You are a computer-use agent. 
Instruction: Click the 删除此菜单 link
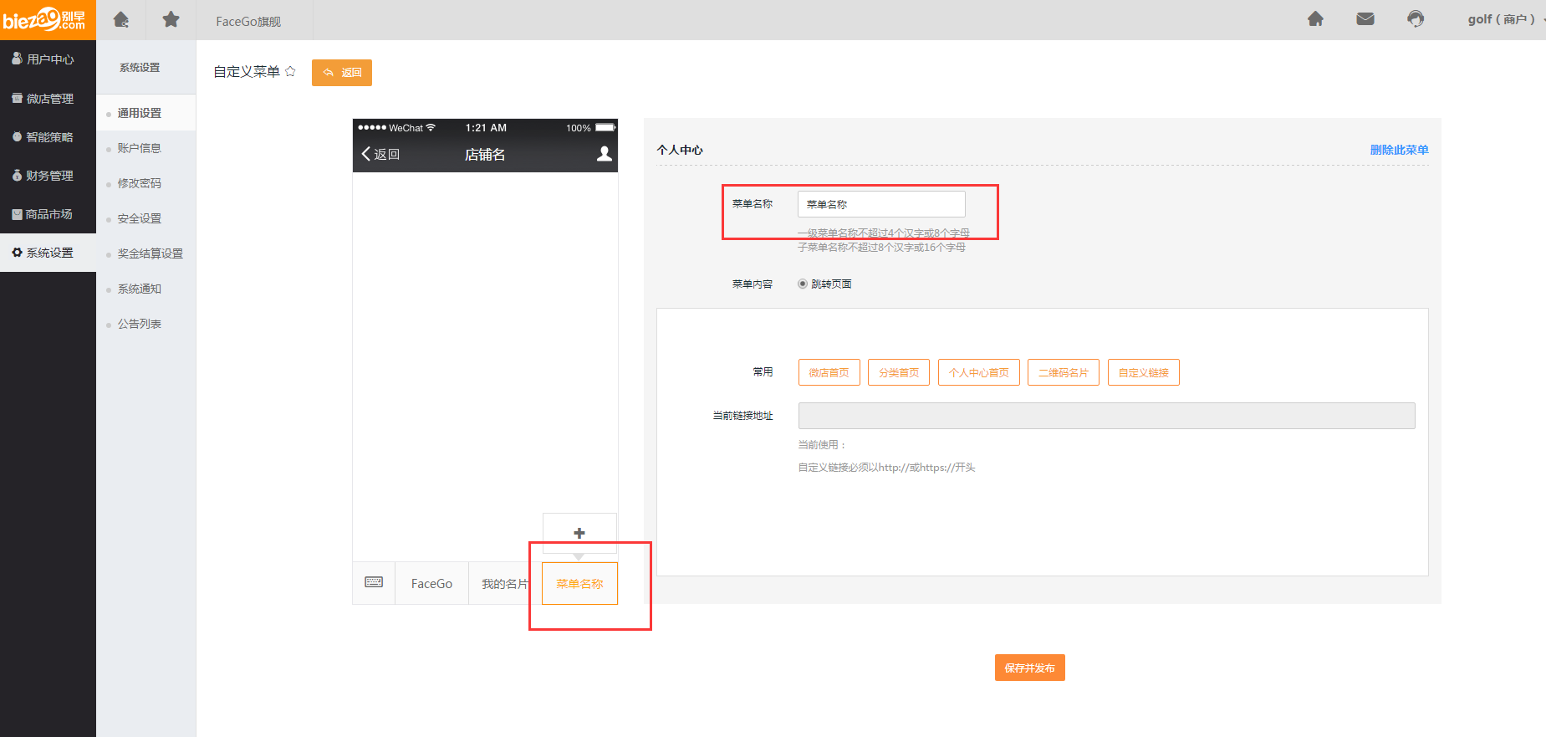(1399, 150)
